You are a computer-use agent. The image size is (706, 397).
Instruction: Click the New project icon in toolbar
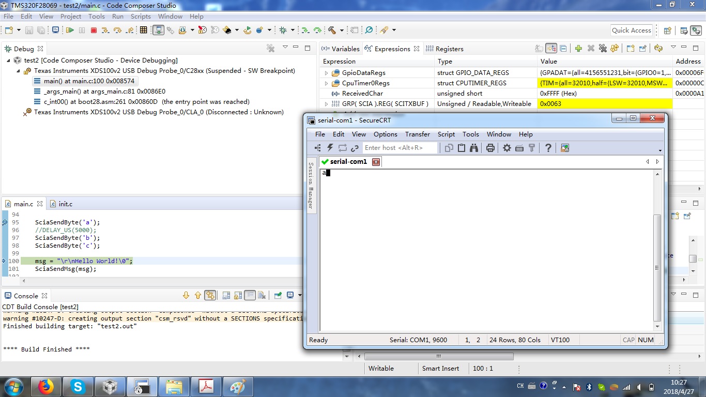point(9,30)
